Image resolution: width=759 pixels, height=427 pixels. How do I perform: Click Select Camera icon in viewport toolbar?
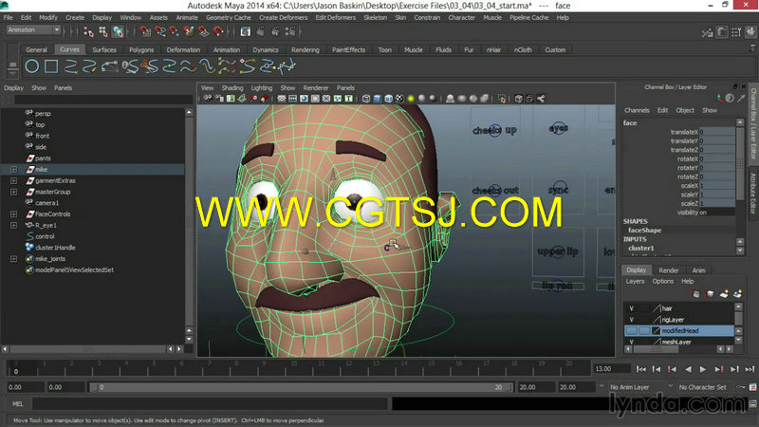coord(208,99)
